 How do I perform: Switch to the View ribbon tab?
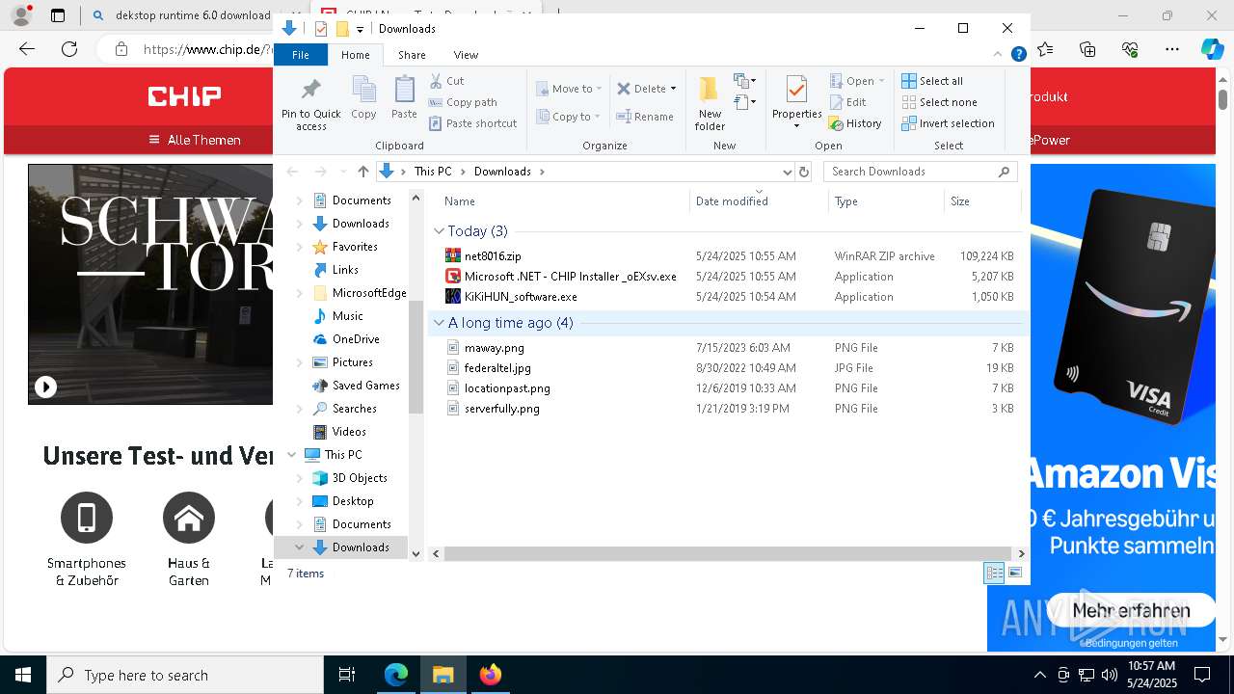(x=466, y=55)
